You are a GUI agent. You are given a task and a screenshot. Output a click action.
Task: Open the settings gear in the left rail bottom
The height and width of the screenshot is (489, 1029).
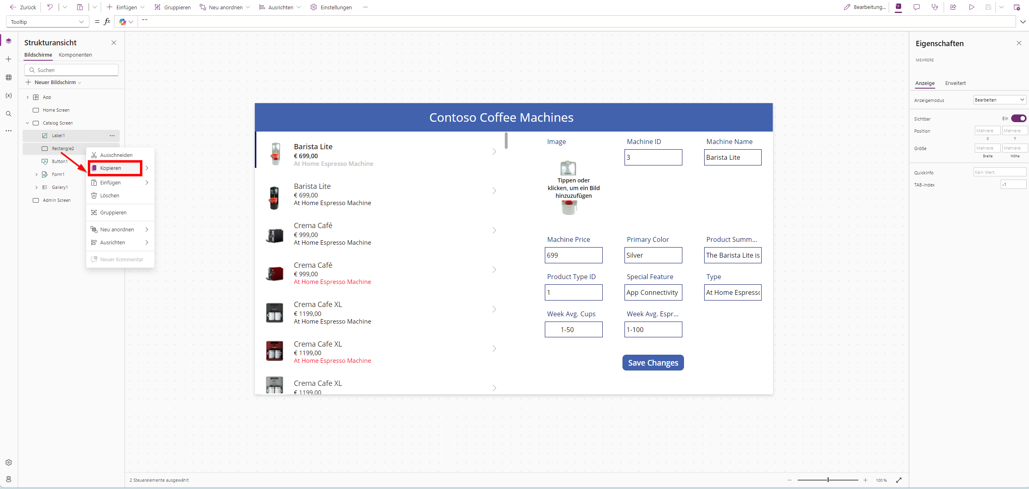(8, 462)
